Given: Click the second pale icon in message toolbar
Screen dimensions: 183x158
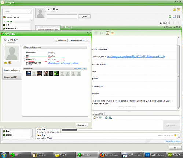Looking at the screenshot, I should tap(100, 118).
